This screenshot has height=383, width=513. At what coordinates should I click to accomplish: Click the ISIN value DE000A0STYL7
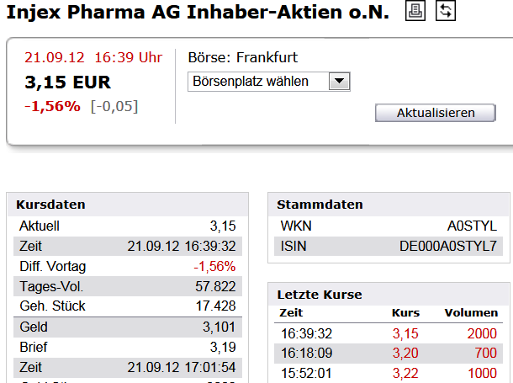coord(447,247)
